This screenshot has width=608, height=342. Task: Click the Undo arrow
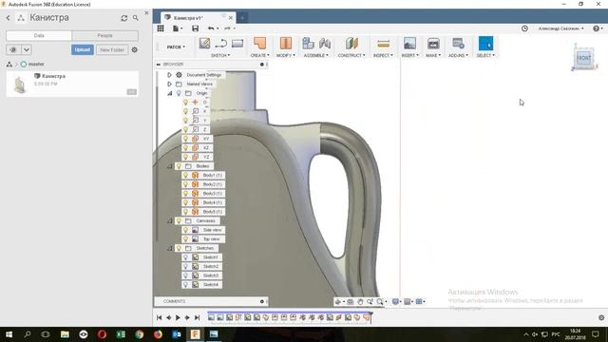(211, 28)
